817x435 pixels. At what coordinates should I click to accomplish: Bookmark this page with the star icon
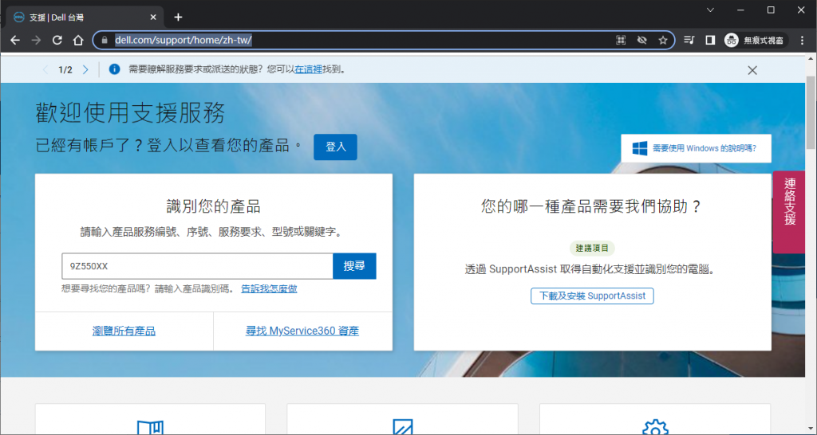[663, 40]
